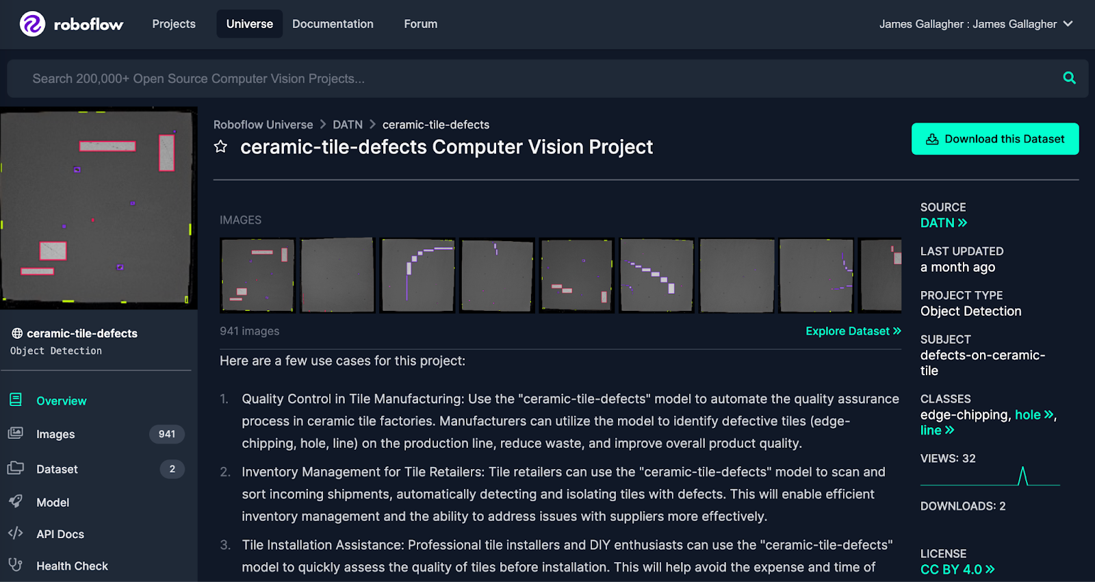Click the API Docs code icon
1095x582 pixels.
(x=16, y=533)
